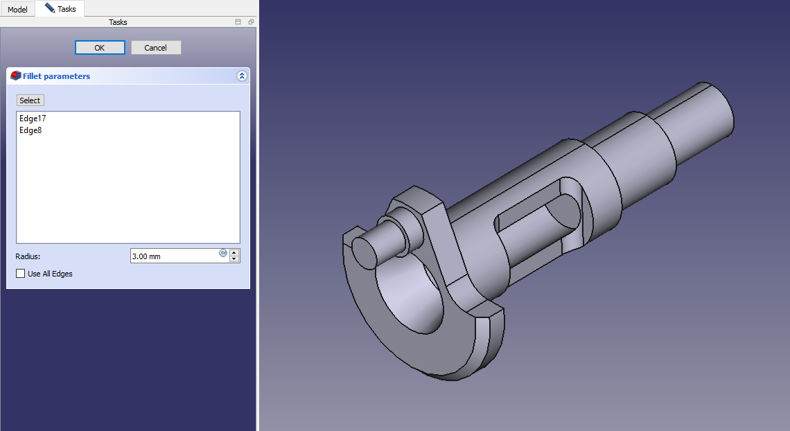790x431 pixels.
Task: Decrease the radius with the down arrow
Action: 234,259
